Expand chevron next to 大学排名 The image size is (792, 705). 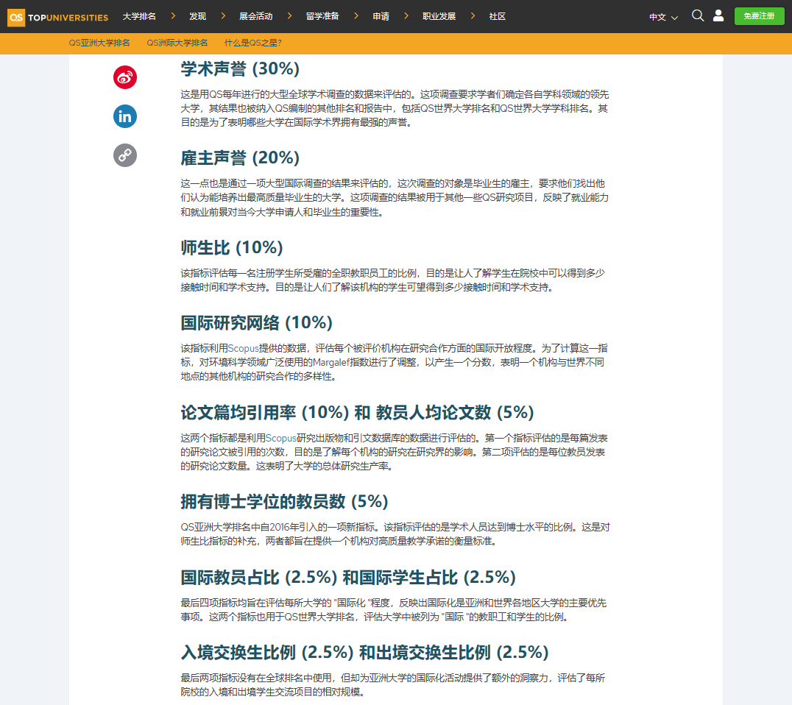coord(173,16)
